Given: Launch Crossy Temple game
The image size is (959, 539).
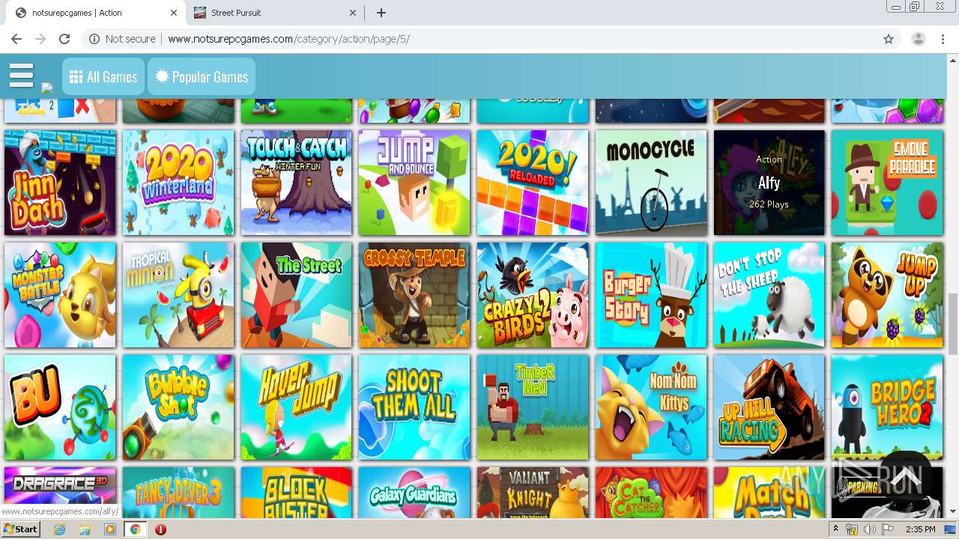Looking at the screenshot, I should click(x=414, y=295).
